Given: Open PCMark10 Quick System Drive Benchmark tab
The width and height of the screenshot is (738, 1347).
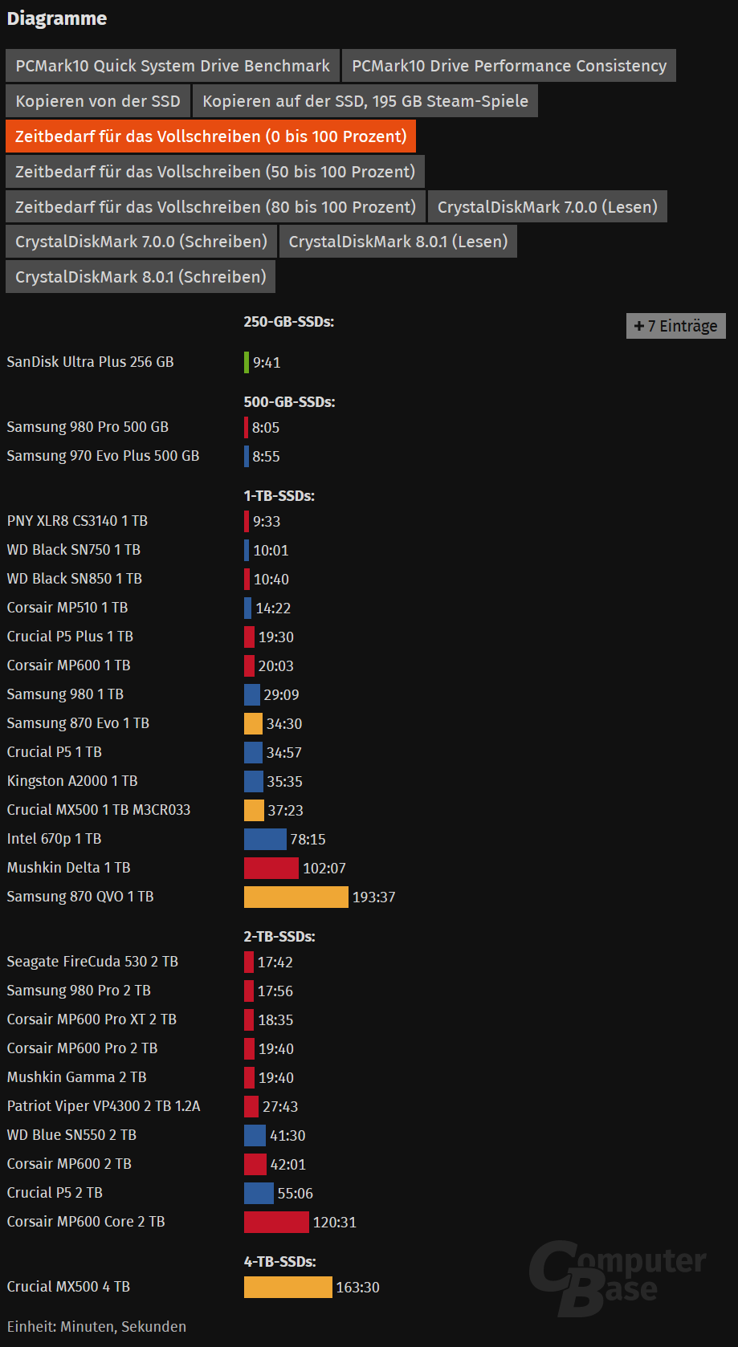Looking at the screenshot, I should (x=173, y=66).
